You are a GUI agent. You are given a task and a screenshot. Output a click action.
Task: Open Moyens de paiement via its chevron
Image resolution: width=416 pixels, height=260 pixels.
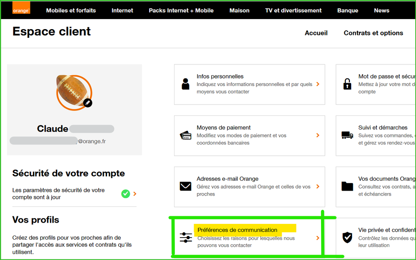[318, 135]
